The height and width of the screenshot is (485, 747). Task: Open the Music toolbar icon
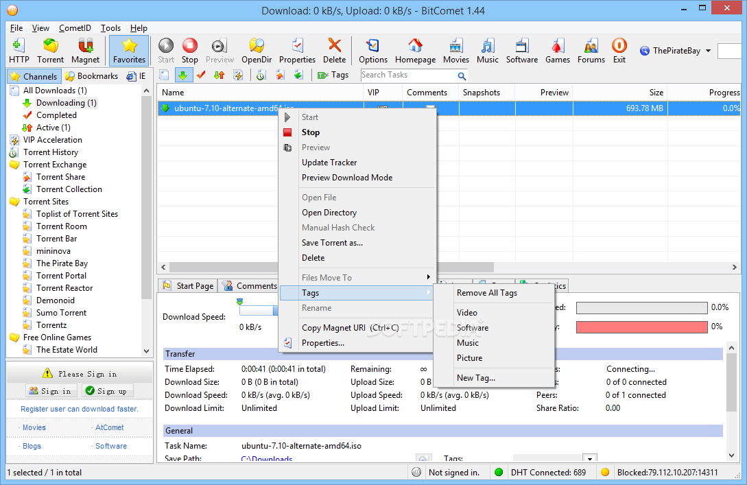coord(487,51)
